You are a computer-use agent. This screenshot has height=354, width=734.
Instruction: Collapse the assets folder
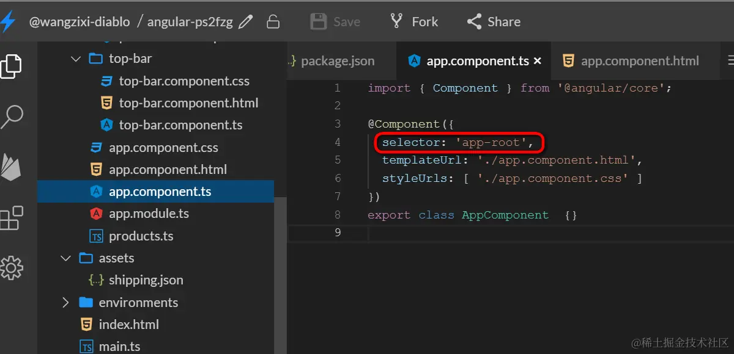(66, 258)
